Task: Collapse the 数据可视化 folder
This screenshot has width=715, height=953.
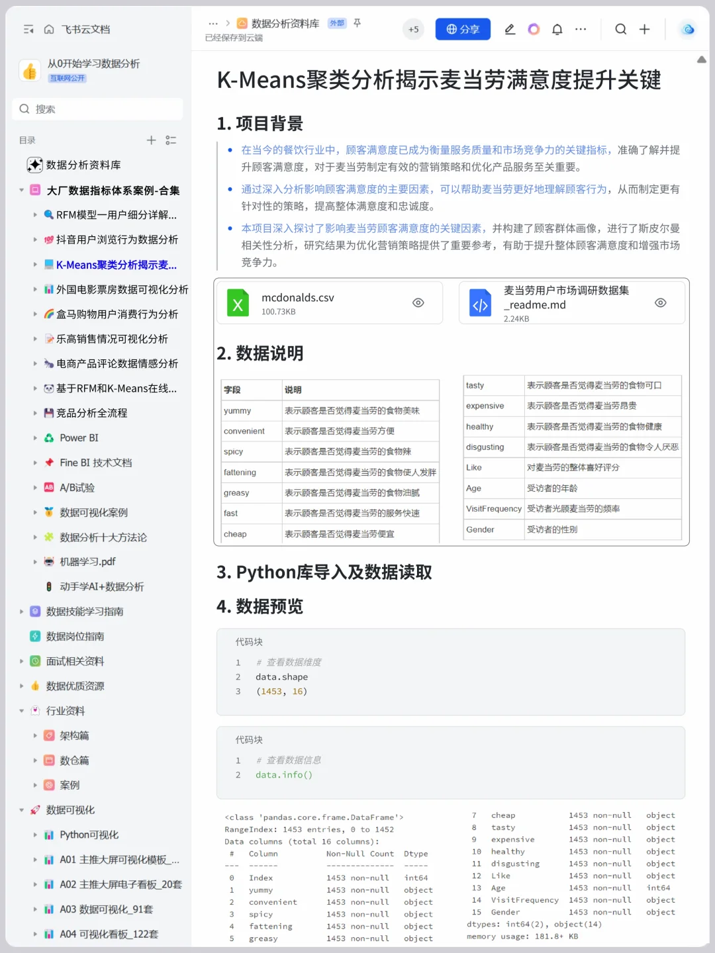Action: 21,810
